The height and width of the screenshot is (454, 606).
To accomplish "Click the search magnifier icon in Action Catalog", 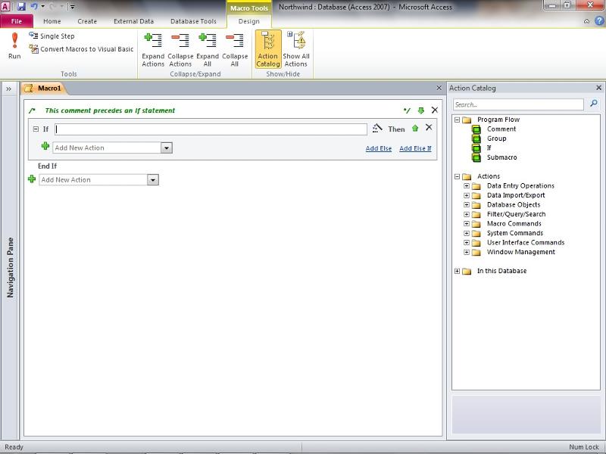I will pyautogui.click(x=594, y=104).
